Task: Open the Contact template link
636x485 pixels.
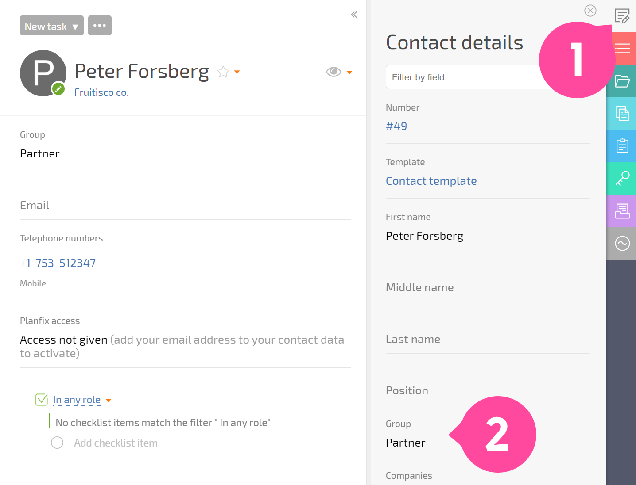Action: (x=431, y=181)
